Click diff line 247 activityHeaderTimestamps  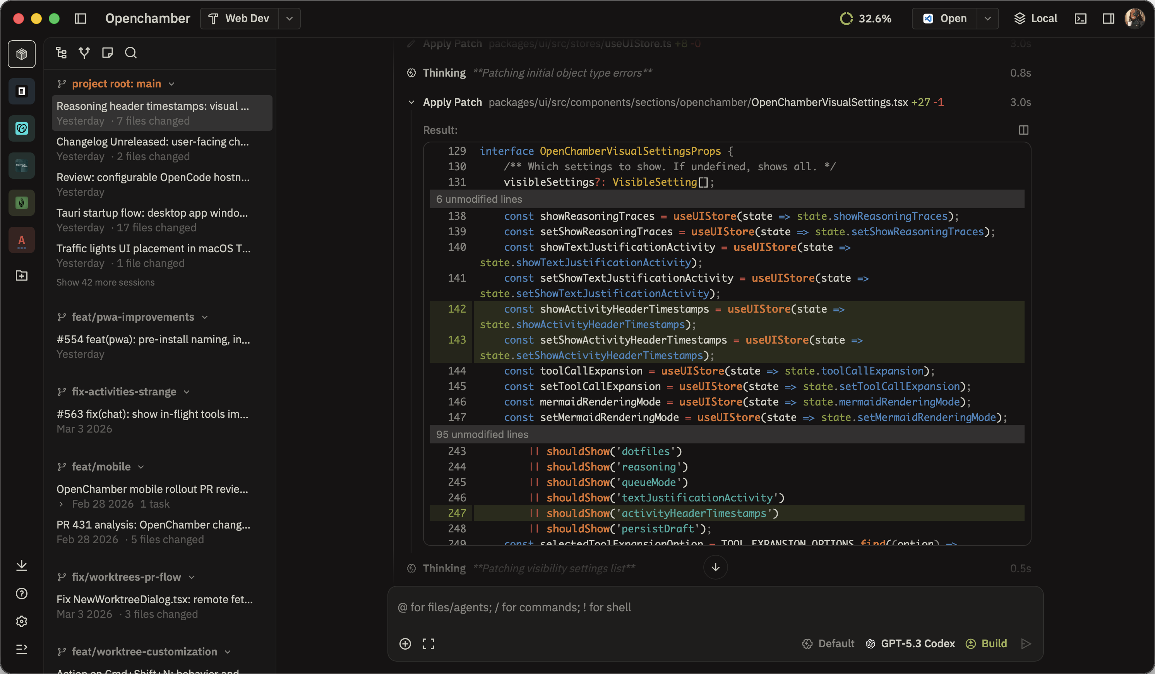727,513
